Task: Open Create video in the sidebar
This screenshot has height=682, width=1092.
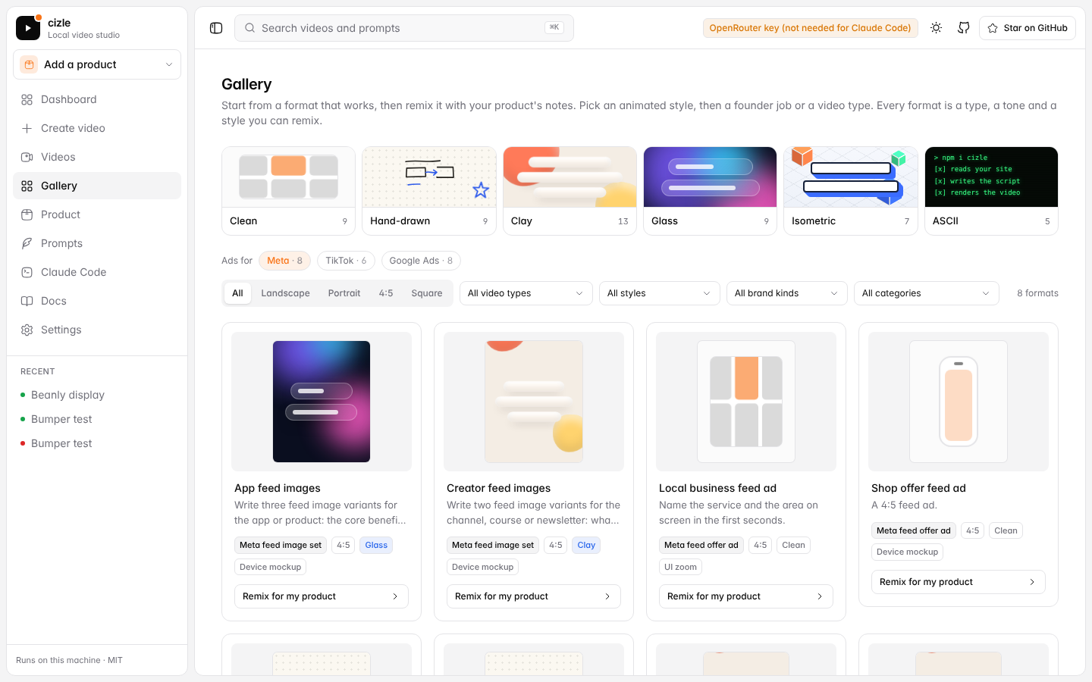Action: pyautogui.click(x=97, y=128)
